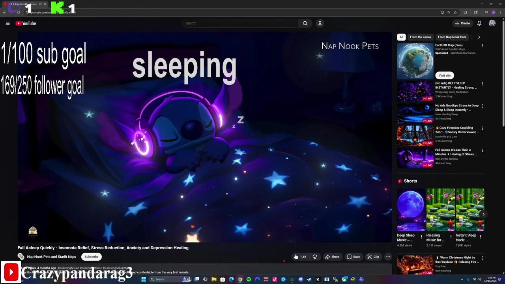Open options for Cozy Fireplace Crackling video

pos(483,129)
